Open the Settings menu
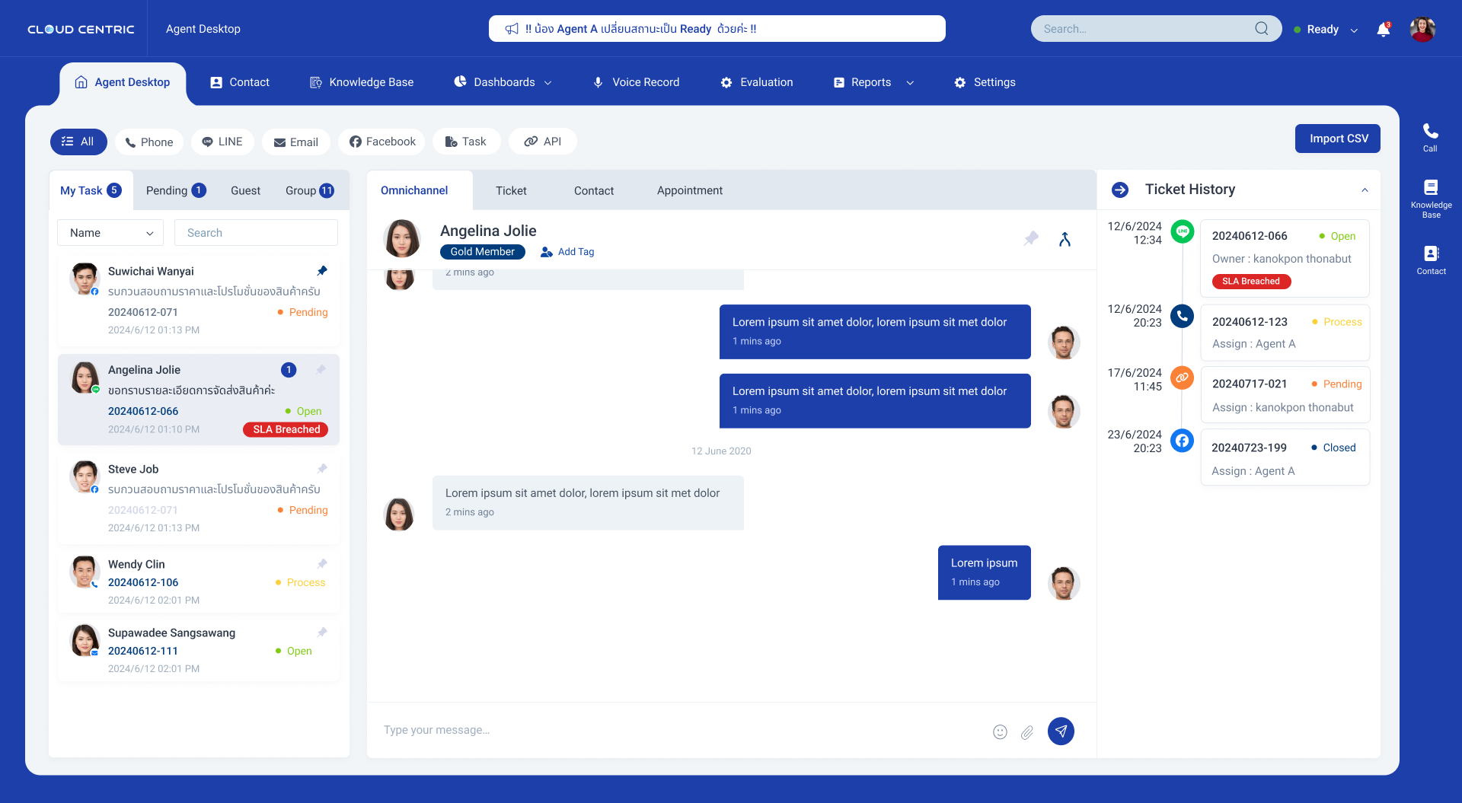The width and height of the screenshot is (1462, 803). pos(985,82)
